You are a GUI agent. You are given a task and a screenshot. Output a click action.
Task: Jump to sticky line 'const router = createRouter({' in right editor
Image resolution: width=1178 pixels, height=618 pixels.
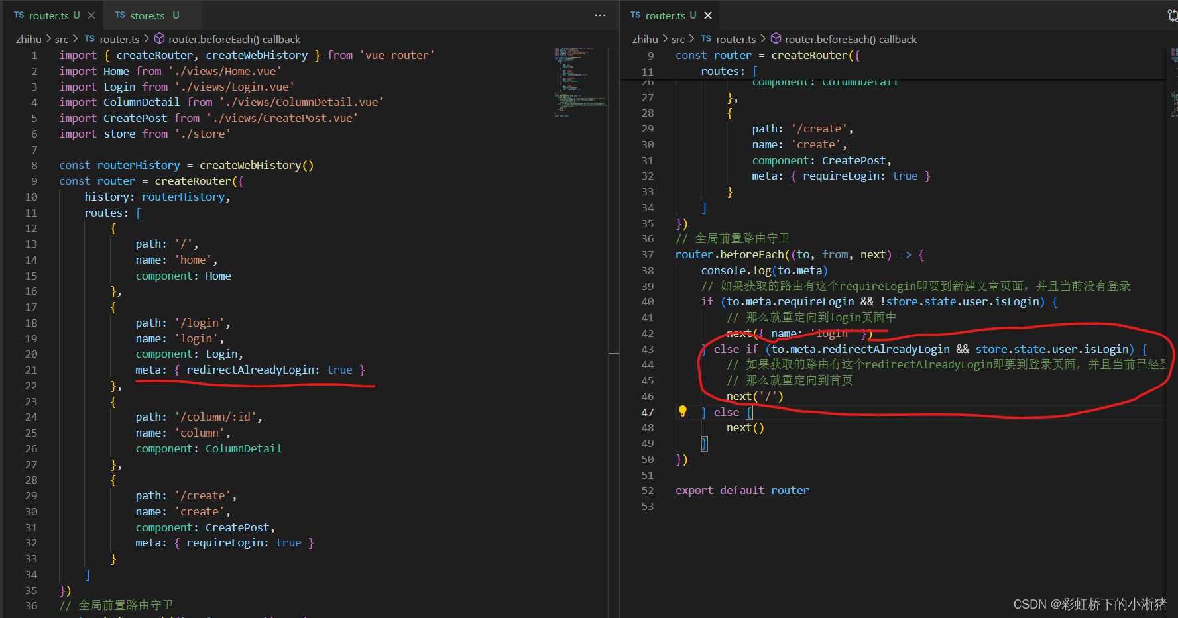tap(768, 56)
